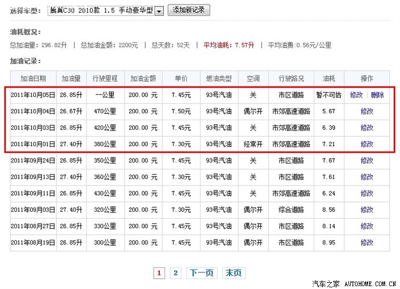This screenshot has height=289, width=400.
Task: Click 修改 on the 2011年09月13日 row
Action: coord(366,177)
